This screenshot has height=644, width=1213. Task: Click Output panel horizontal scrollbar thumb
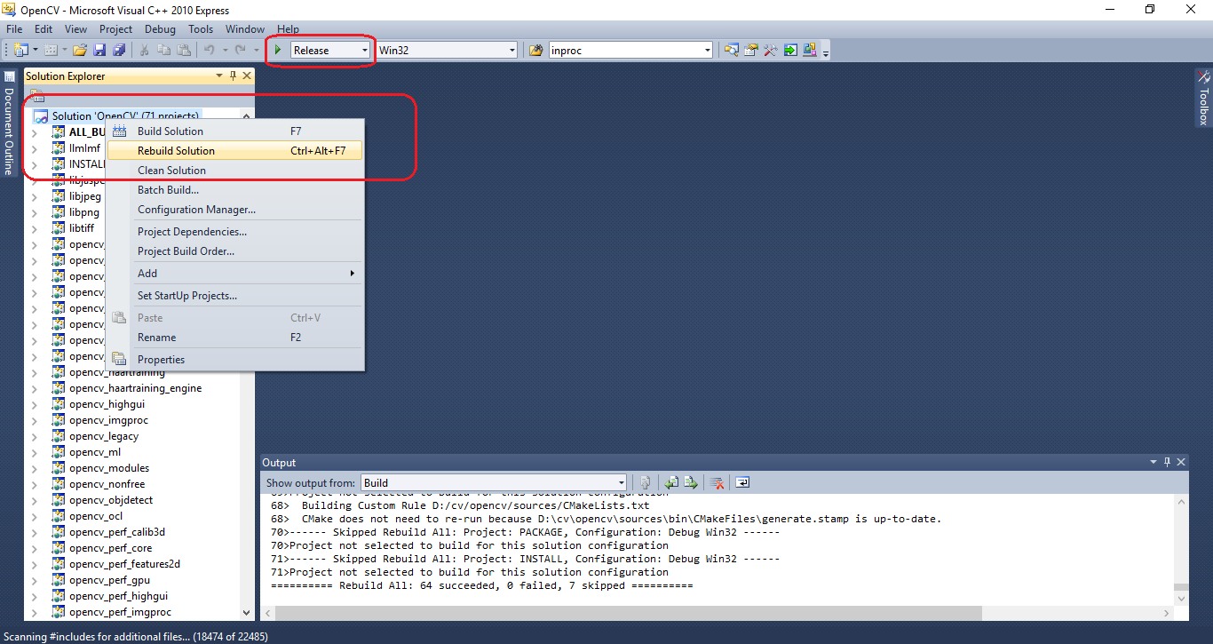tap(629, 613)
